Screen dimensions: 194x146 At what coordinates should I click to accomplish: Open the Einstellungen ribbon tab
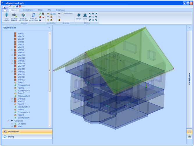pos(60,10)
